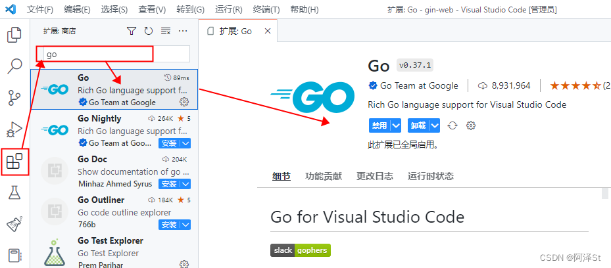
Task: Expand install dropdown for Go Nightly
Action: click(186, 143)
